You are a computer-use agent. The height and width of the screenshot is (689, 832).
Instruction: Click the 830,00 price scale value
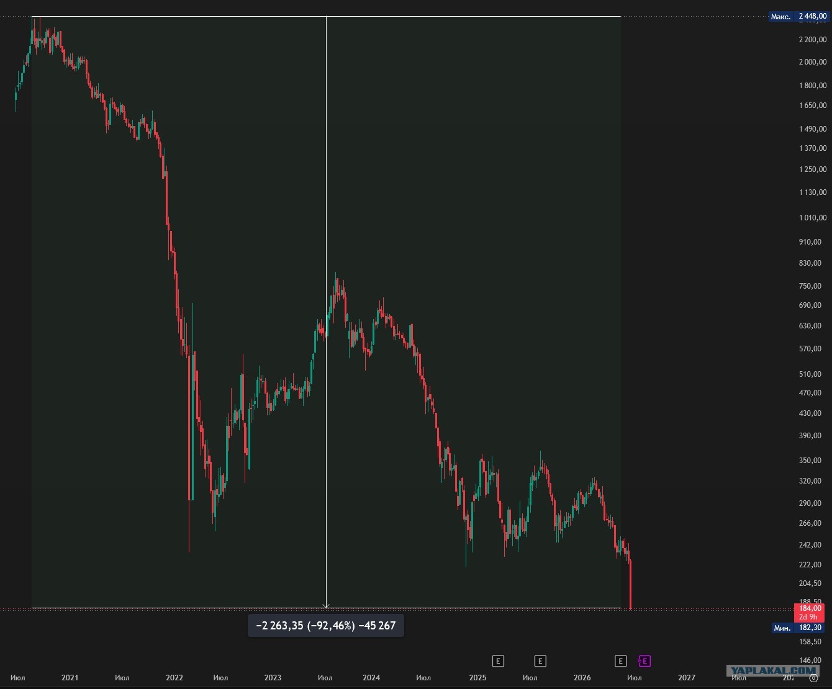pyautogui.click(x=810, y=263)
